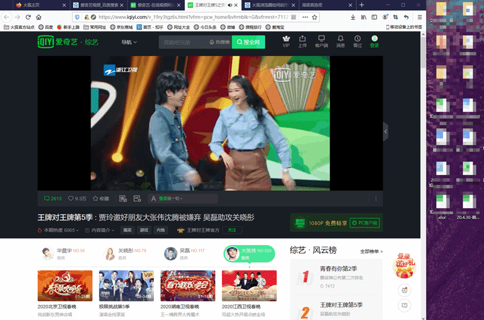Click the screenshot crop tool icon
This screenshot has width=484, height=320.
tap(395, 18)
